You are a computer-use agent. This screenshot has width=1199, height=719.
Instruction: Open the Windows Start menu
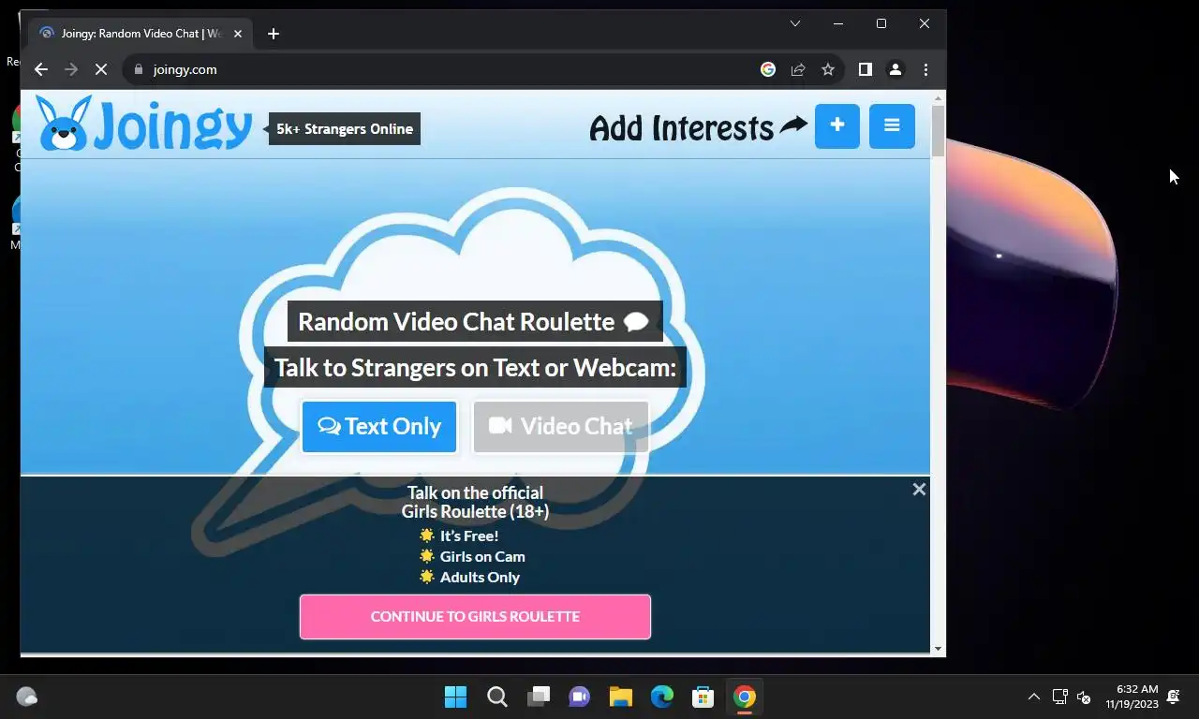(456, 697)
